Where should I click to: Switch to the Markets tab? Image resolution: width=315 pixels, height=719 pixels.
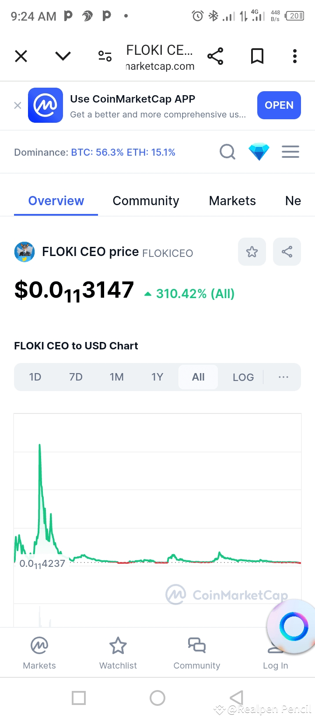232,201
